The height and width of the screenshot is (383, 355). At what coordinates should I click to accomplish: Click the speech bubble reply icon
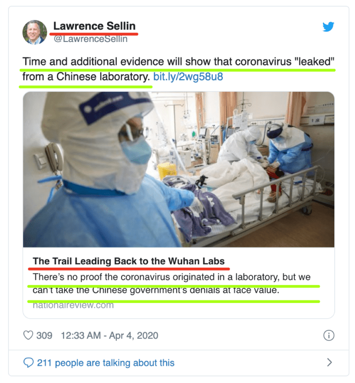tap(28, 363)
